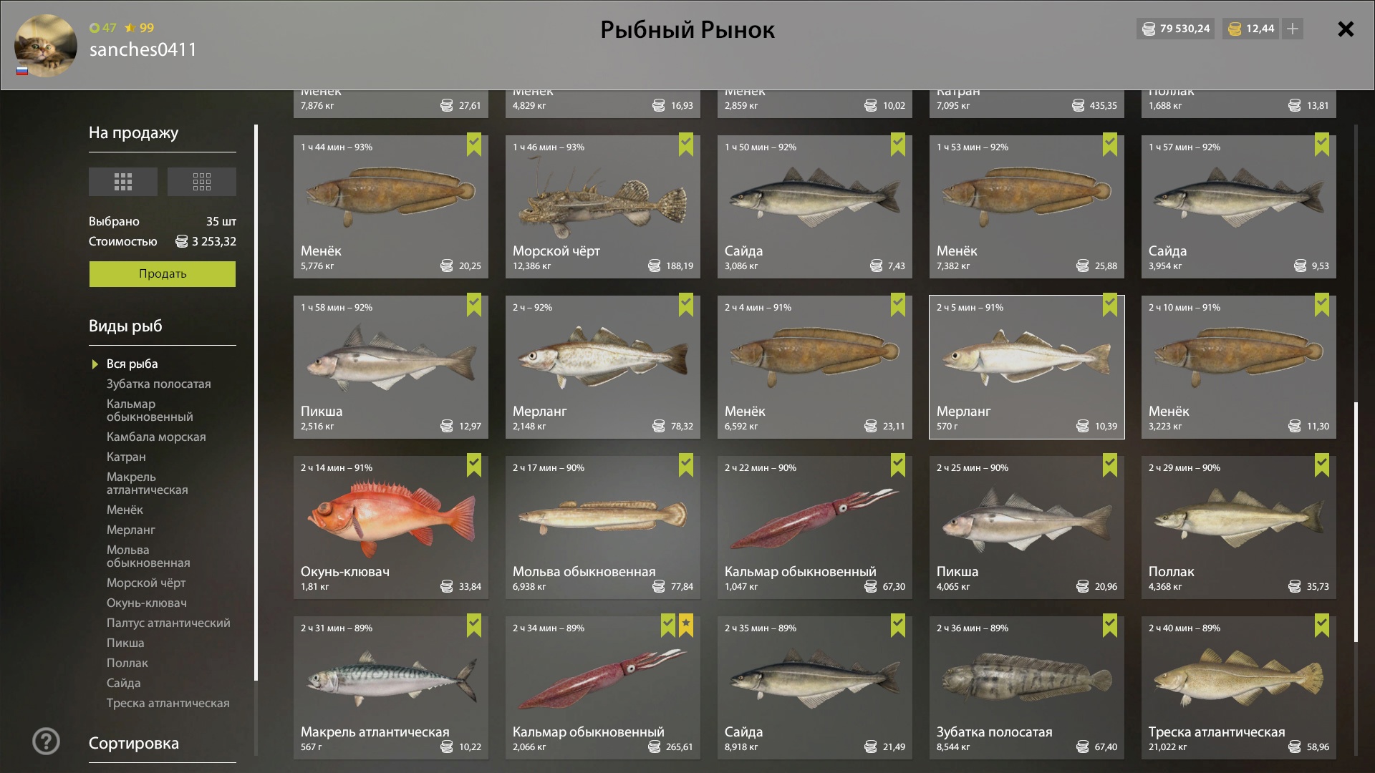
Task: Close the Рыбный Рынок window
Action: coord(1346,29)
